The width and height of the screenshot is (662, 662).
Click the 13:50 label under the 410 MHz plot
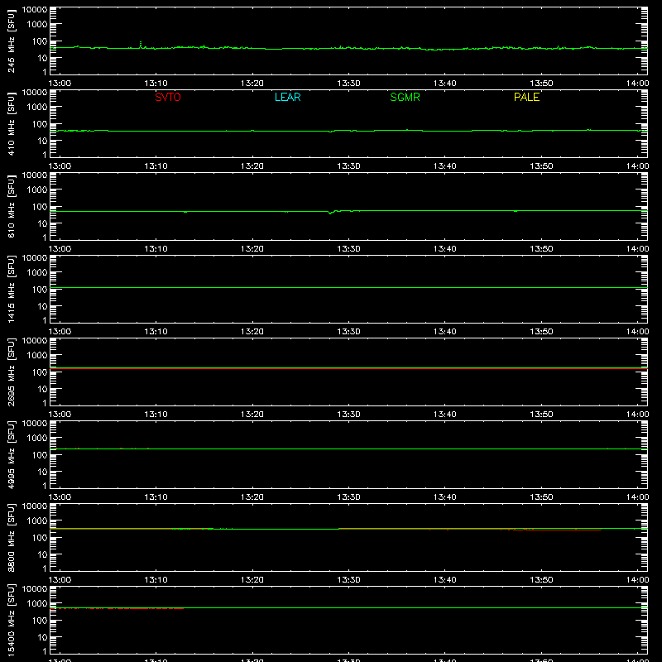tap(541, 166)
